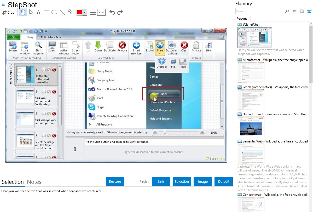313x212 pixels.
Task: Click in the Flamory Search field
Action: coord(260,11)
